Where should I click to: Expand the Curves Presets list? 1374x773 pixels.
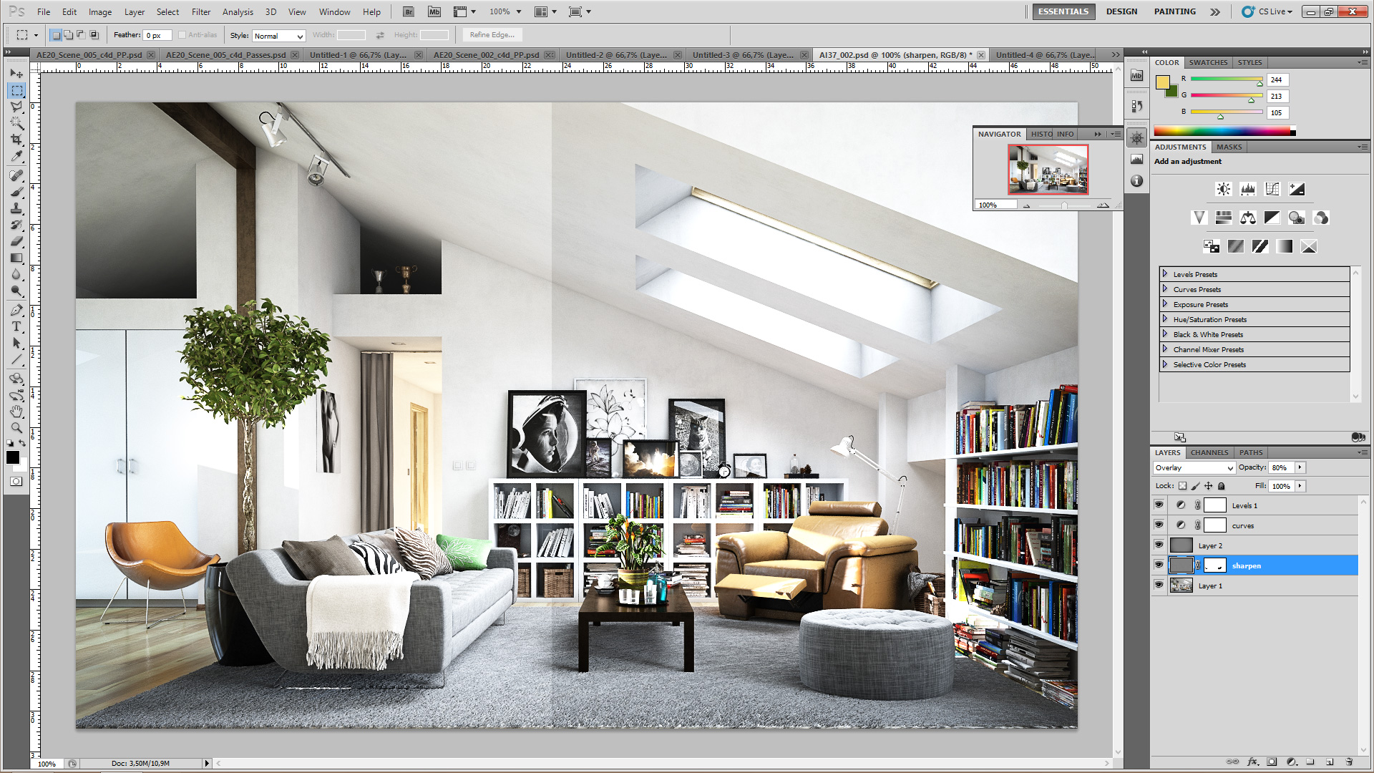(1165, 289)
